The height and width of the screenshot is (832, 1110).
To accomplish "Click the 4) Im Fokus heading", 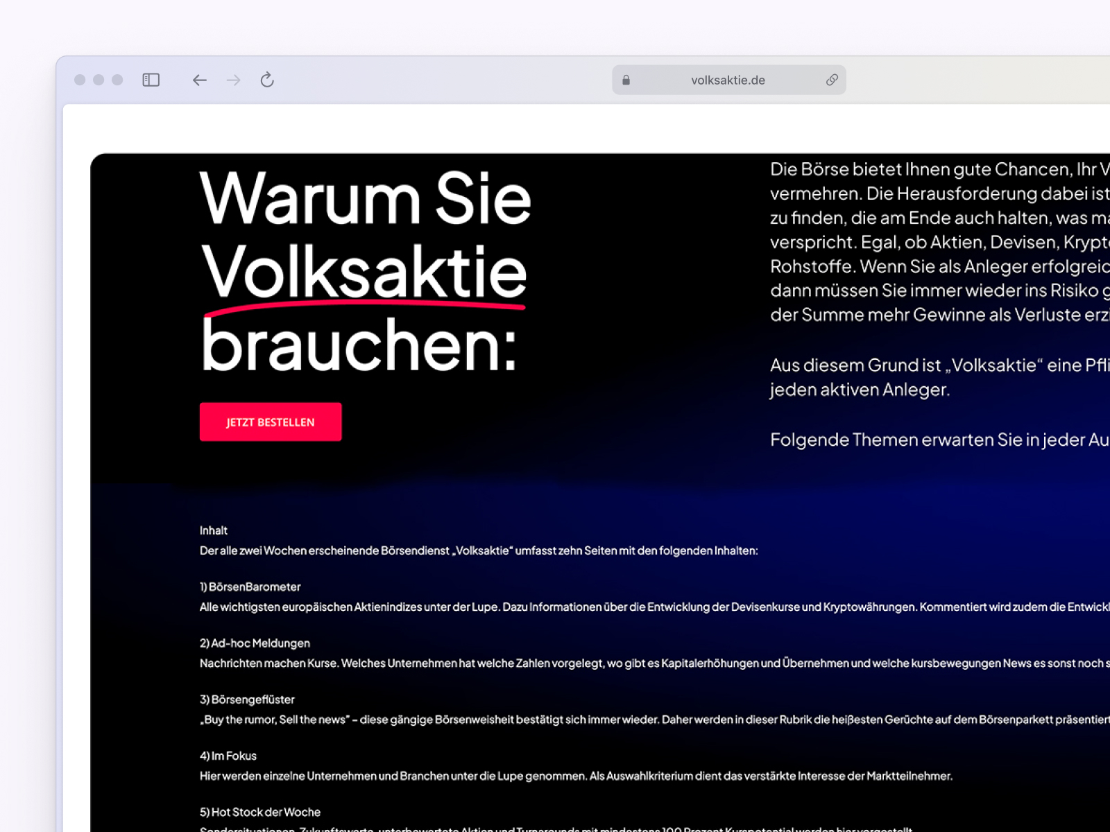I will [x=228, y=756].
